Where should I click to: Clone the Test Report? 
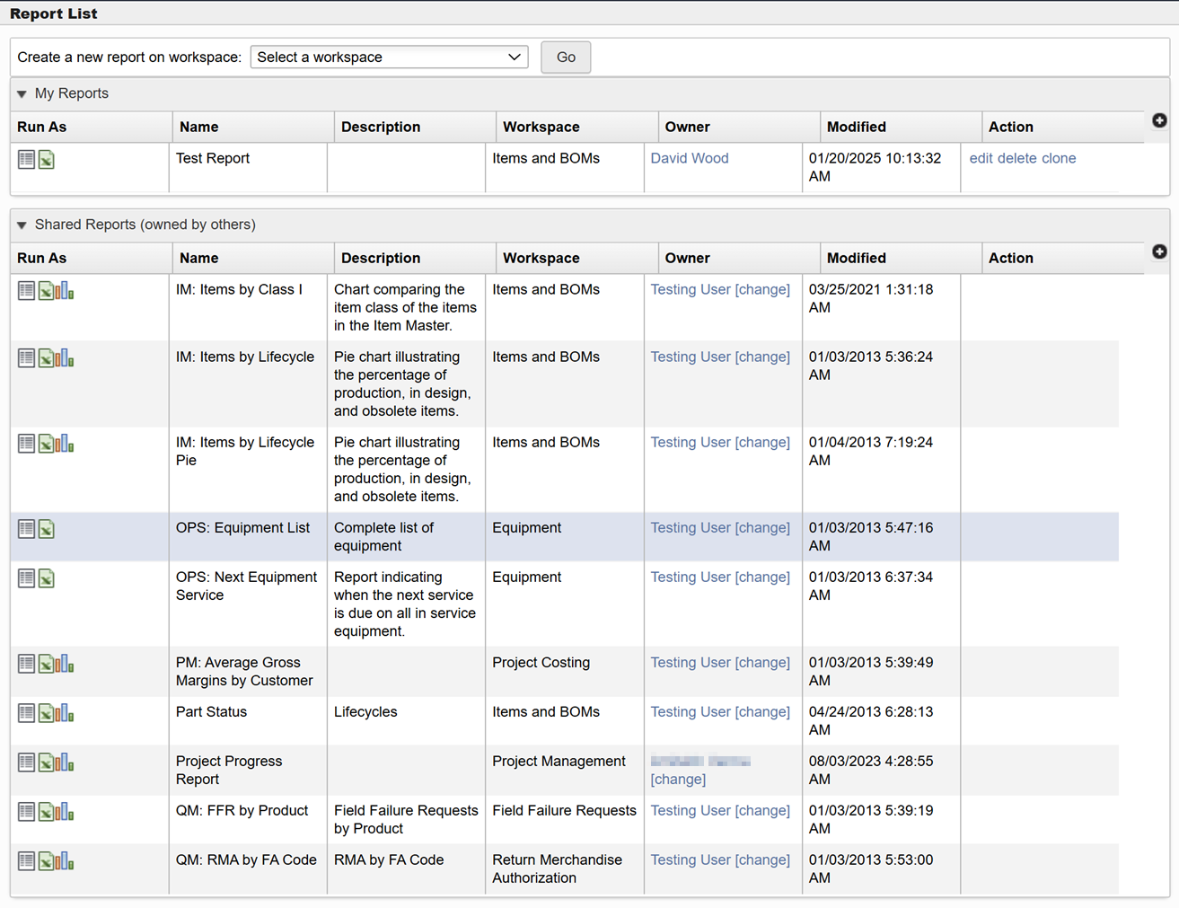pos(1059,159)
